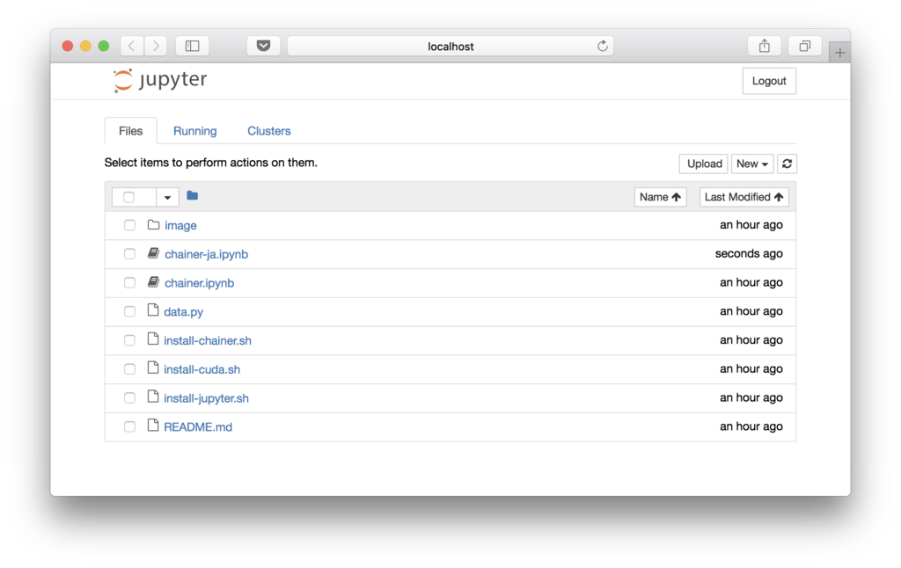The image size is (901, 568).
Task: Reload the page in the address bar
Action: point(602,46)
